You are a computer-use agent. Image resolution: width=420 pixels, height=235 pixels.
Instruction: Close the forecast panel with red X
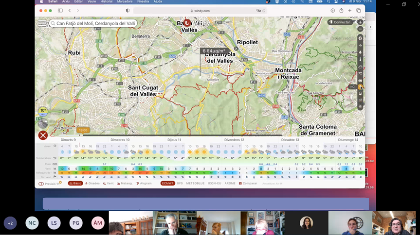point(43,135)
